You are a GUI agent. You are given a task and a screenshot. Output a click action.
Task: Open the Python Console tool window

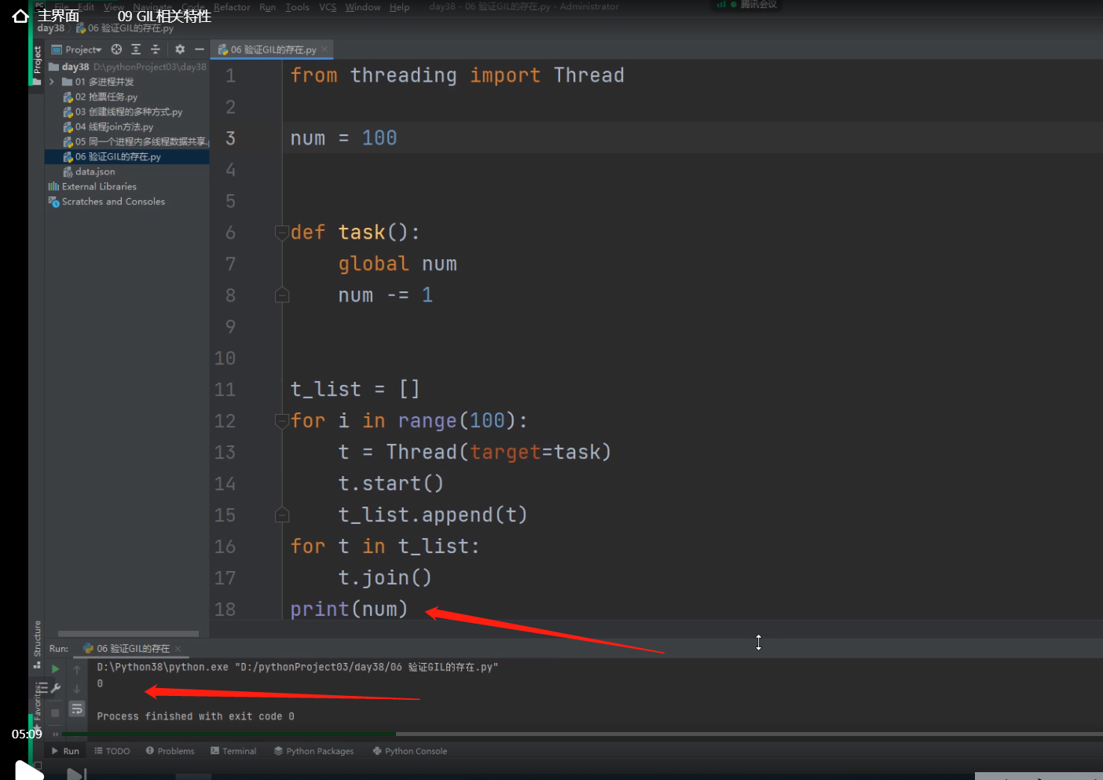pos(410,752)
